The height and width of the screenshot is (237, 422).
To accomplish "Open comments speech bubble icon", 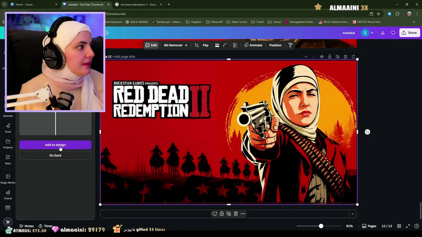I will tap(393, 33).
